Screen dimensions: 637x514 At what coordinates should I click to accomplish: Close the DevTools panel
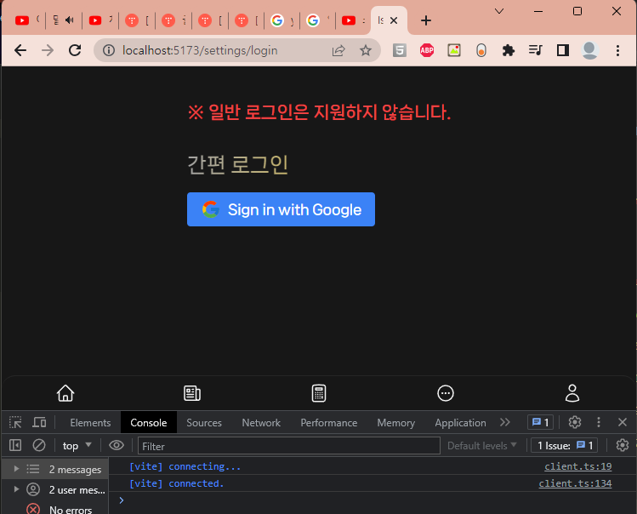(623, 422)
